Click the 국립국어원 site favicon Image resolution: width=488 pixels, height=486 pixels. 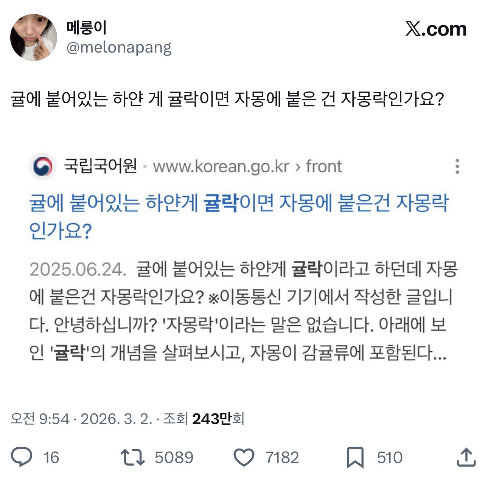[42, 166]
